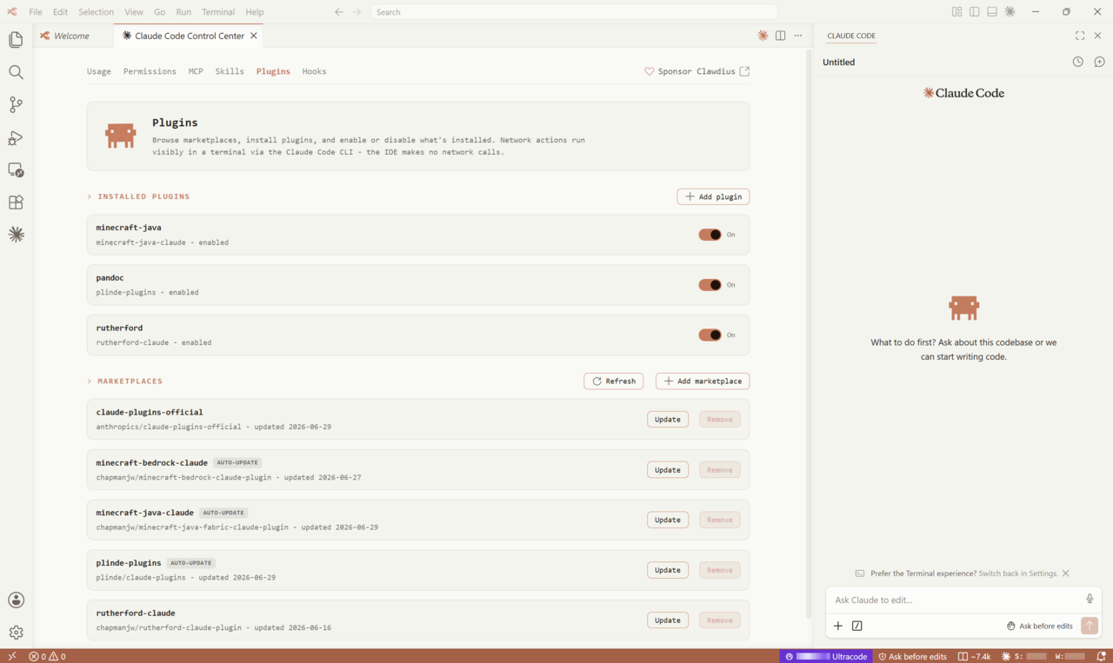The height and width of the screenshot is (663, 1113).
Task: Click the remote window icon in status bar
Action: [x=11, y=656]
